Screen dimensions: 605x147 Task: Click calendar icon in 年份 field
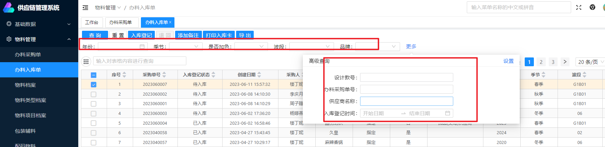pos(142,47)
